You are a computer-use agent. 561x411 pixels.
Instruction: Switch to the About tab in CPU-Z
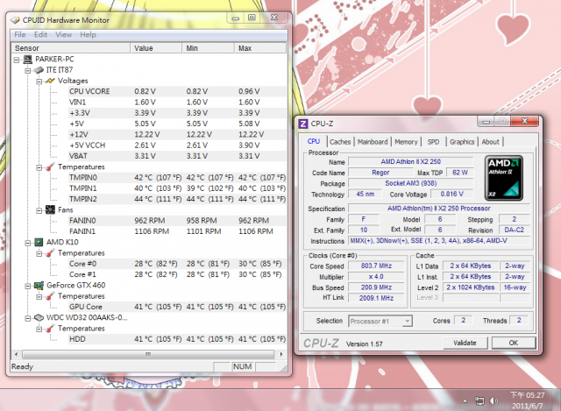click(x=490, y=142)
